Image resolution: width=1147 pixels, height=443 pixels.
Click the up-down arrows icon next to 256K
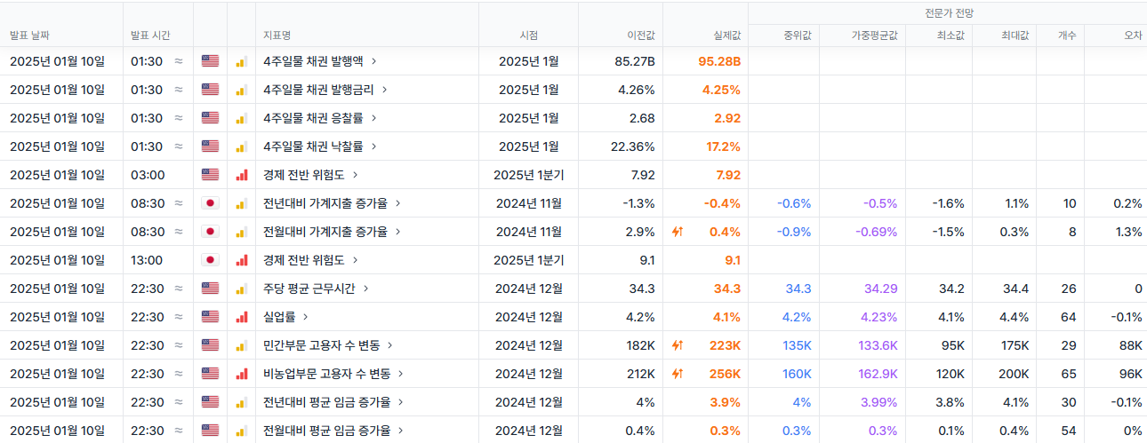click(678, 374)
